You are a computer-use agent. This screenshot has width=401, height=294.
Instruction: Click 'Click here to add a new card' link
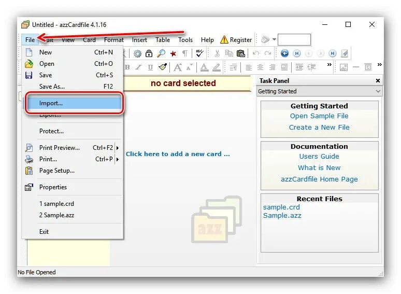pyautogui.click(x=178, y=154)
